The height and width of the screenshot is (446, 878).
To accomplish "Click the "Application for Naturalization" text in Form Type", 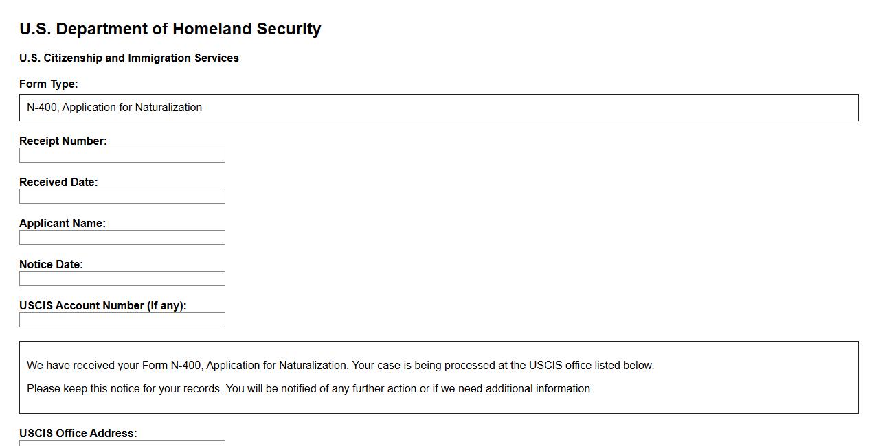I will click(x=132, y=108).
